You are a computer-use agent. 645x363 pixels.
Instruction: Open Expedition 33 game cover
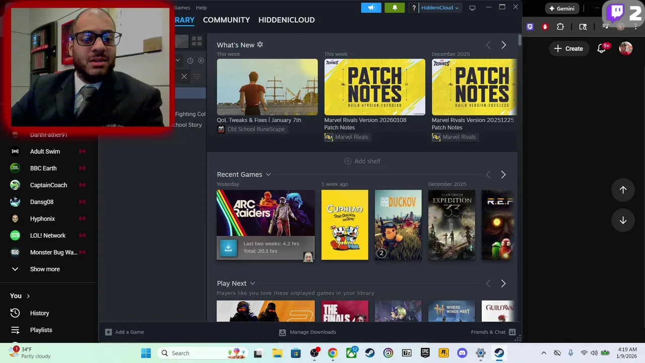(x=451, y=225)
